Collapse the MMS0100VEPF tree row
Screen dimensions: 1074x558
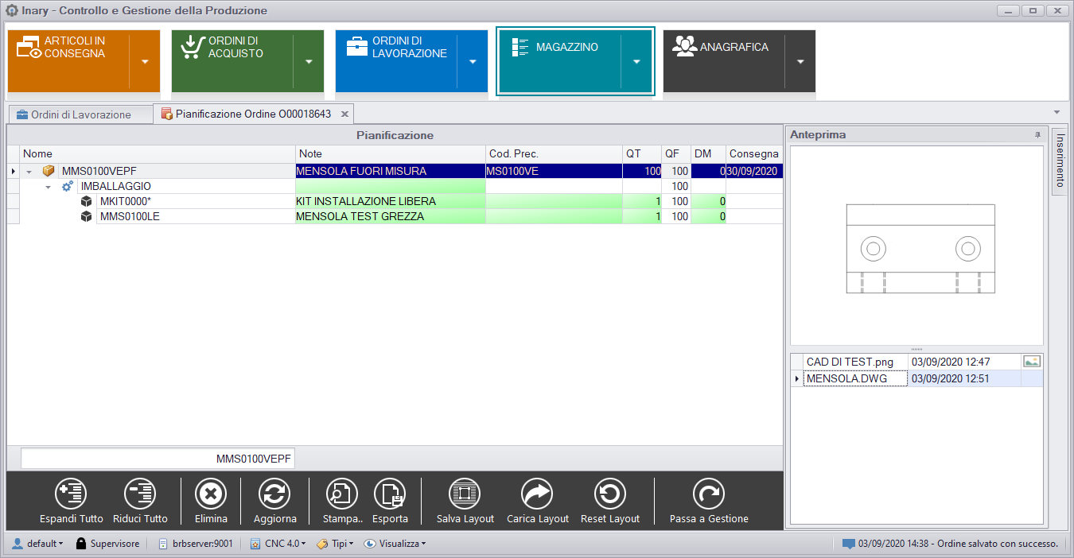pyautogui.click(x=30, y=171)
